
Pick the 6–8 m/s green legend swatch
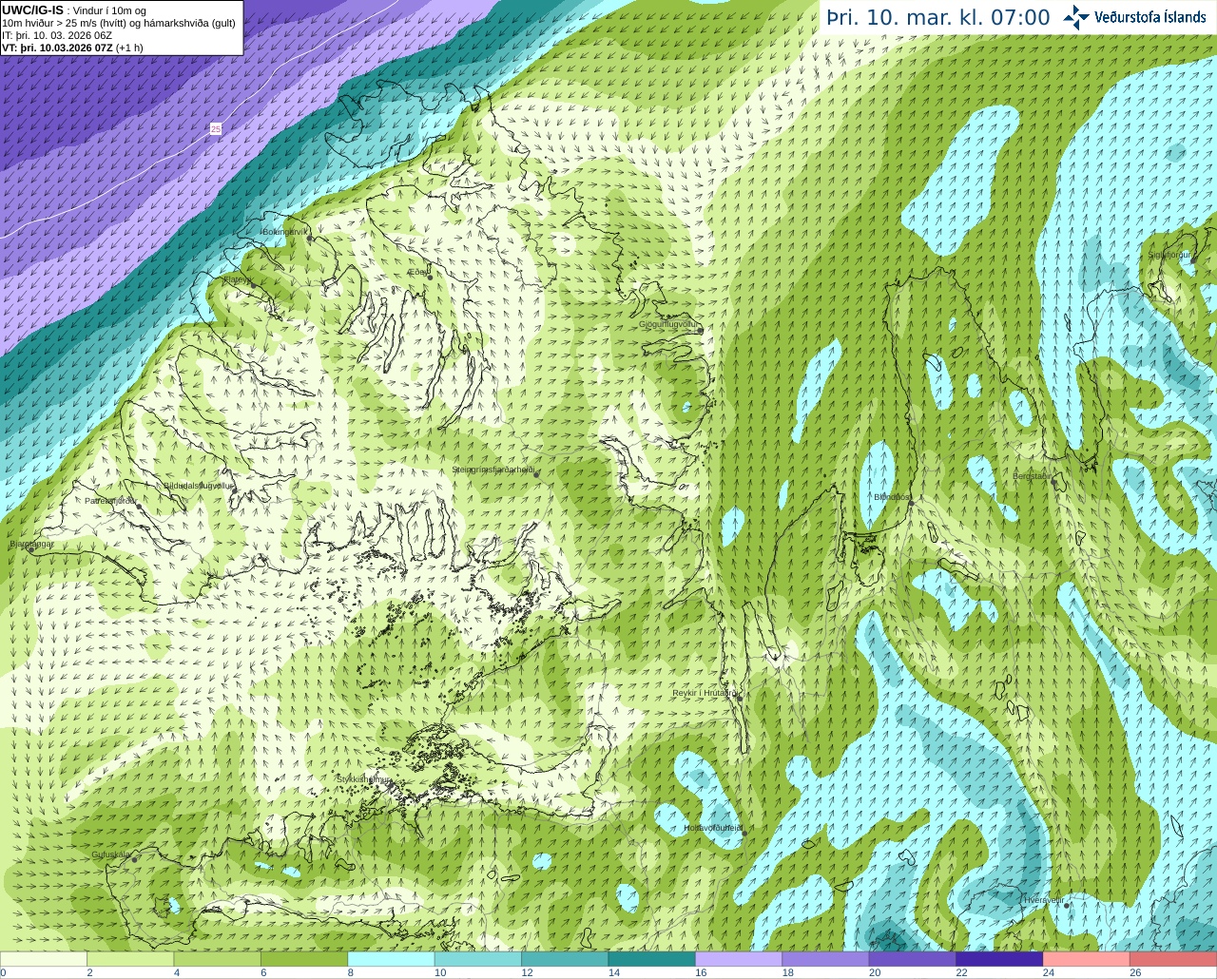click(304, 959)
